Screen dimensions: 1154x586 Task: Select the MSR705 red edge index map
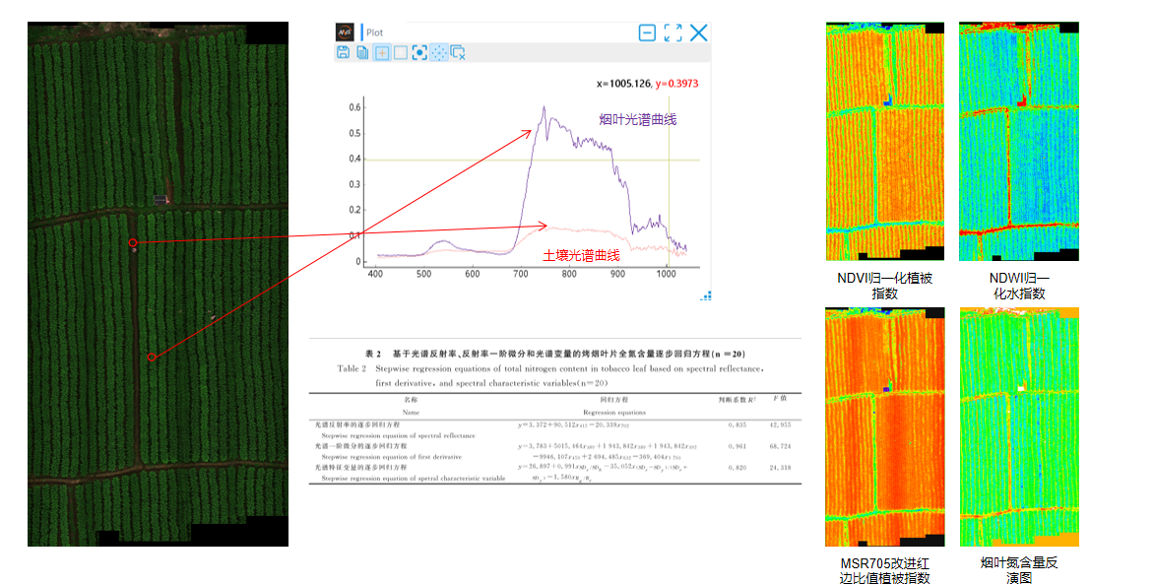884,426
